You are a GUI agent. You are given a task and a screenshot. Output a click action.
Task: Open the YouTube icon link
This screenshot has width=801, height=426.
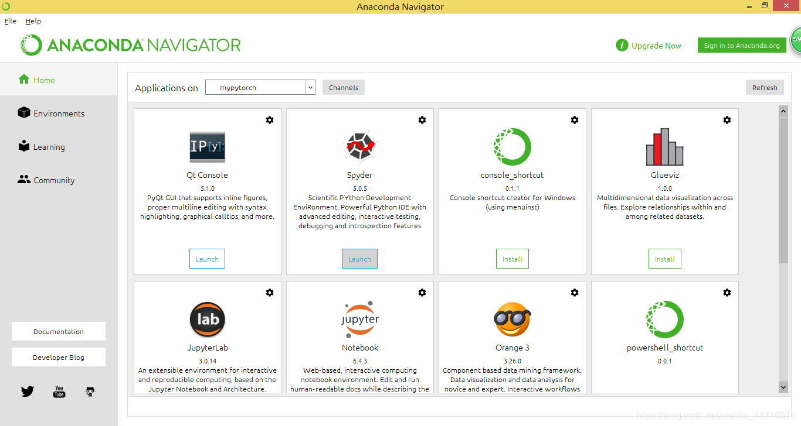59,391
